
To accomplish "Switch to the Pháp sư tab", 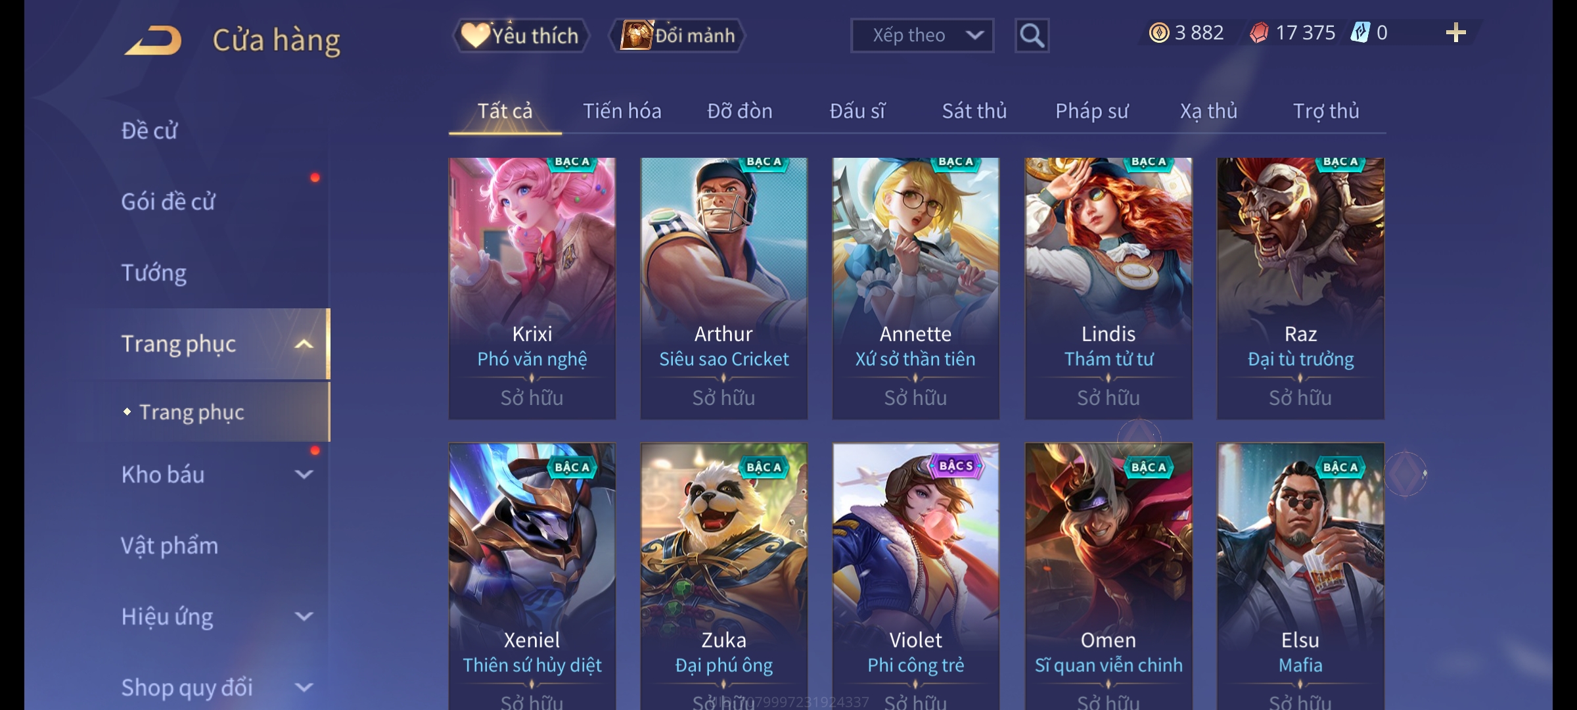I will tap(1091, 111).
